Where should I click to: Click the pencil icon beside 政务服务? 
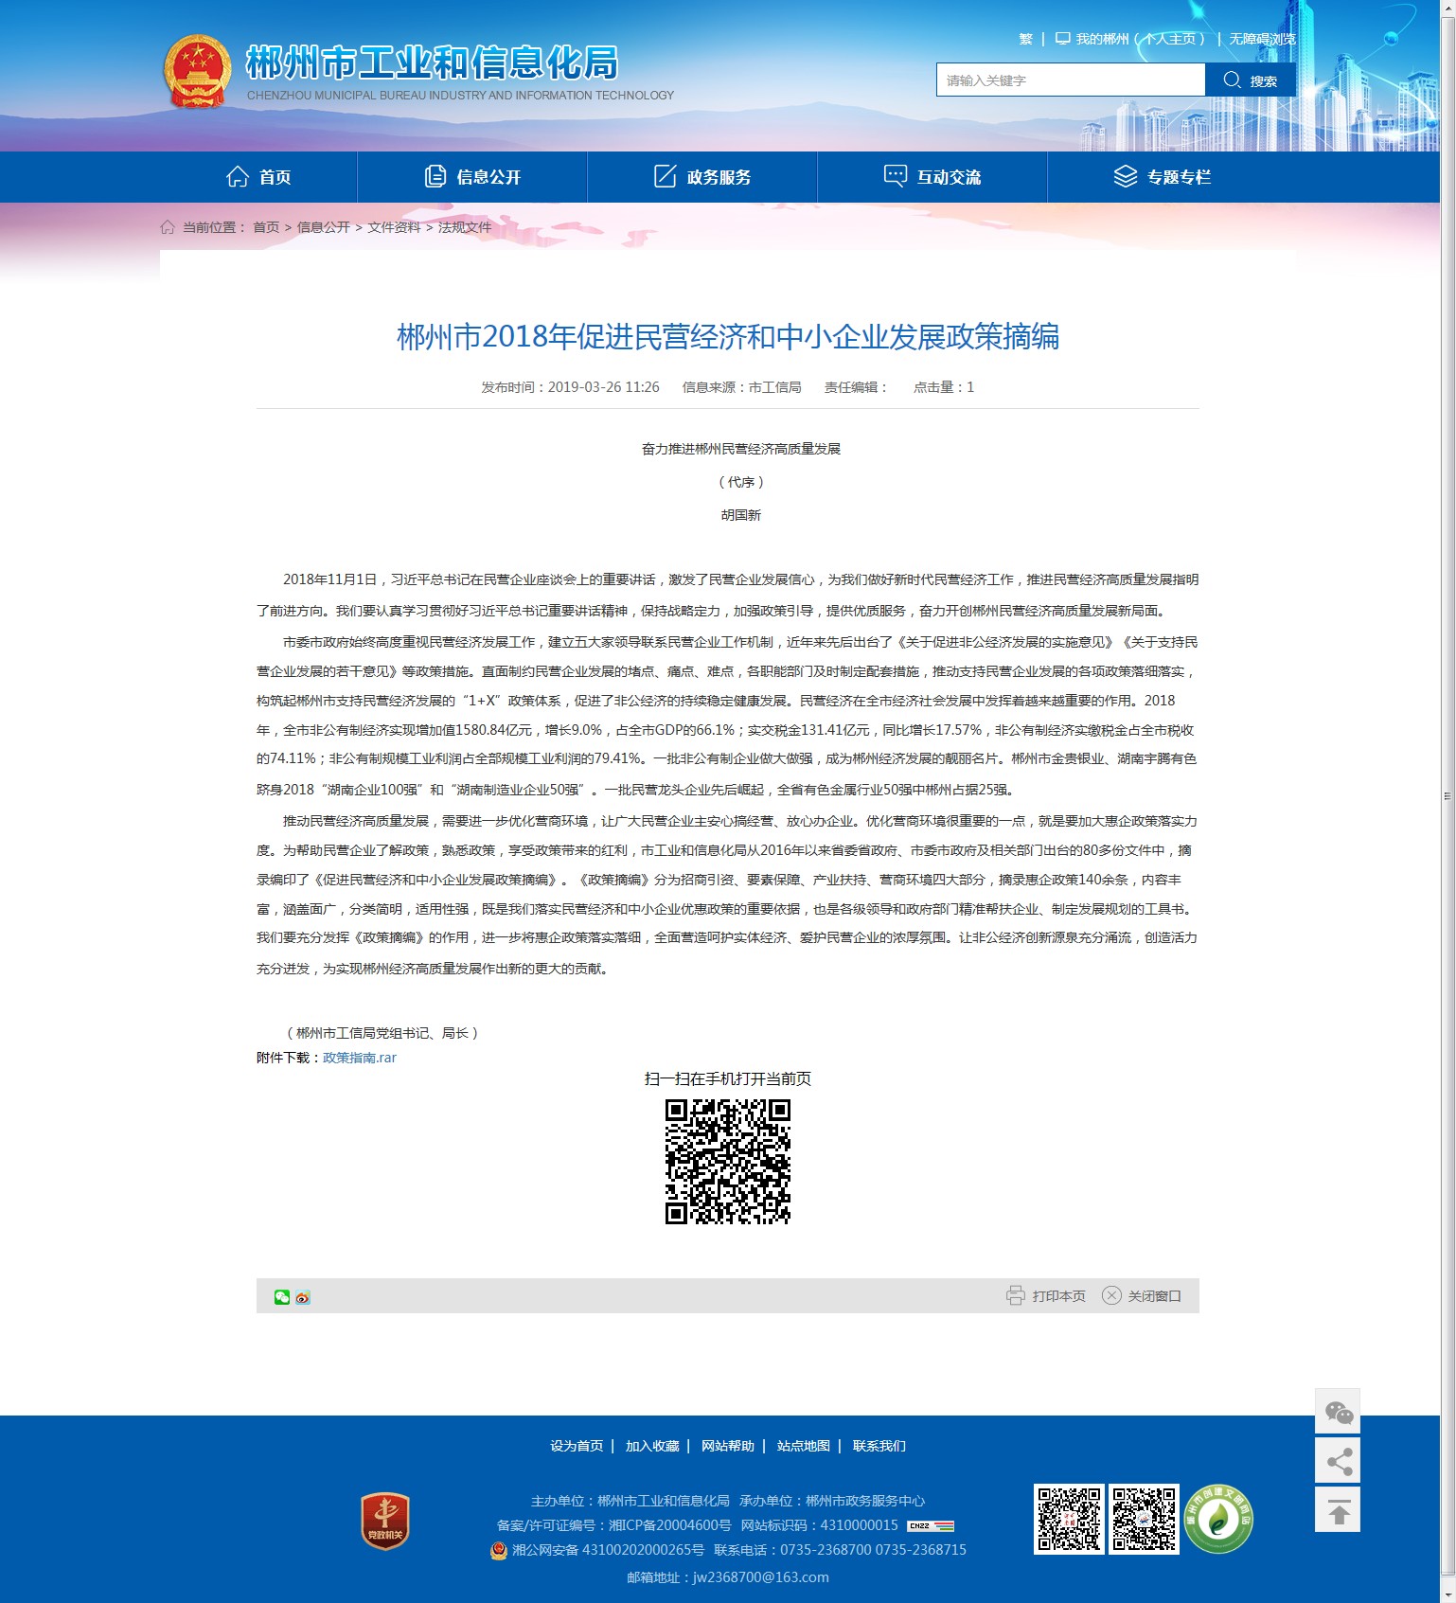(x=666, y=176)
